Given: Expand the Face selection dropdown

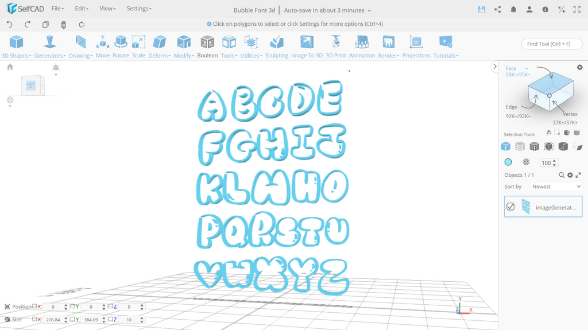Looking at the screenshot, I should click(x=527, y=69).
